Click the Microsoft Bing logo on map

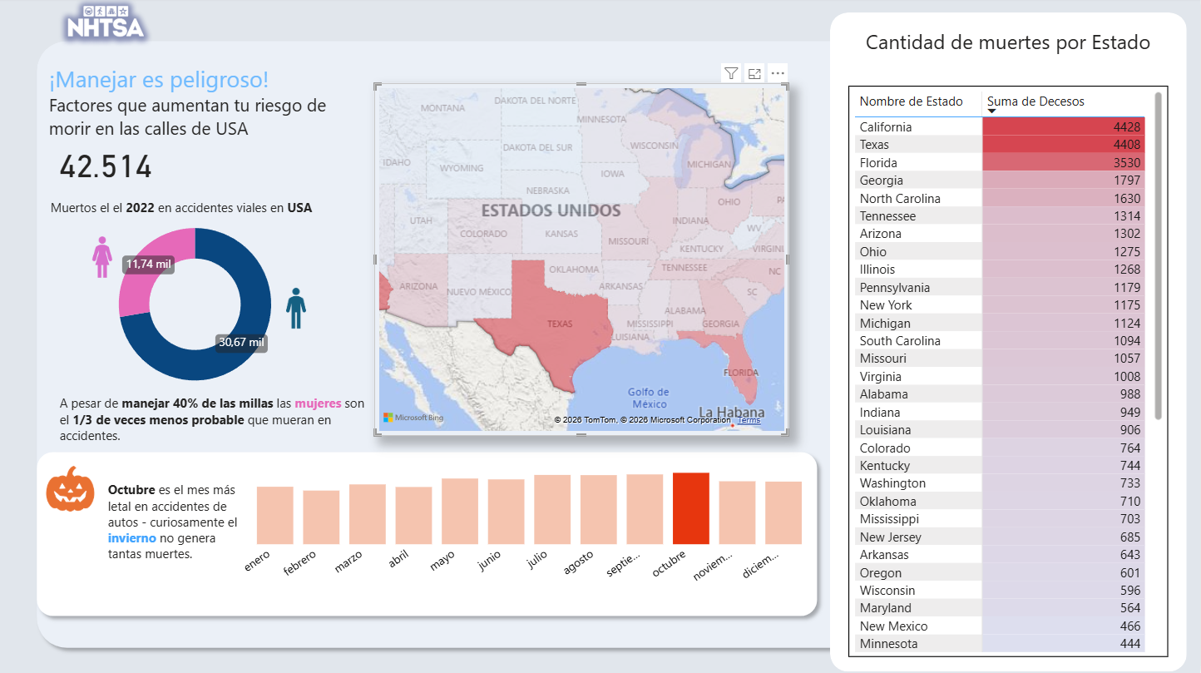click(413, 418)
